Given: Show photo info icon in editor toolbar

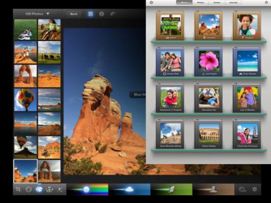Looking at the screenshot, I should (x=102, y=14).
